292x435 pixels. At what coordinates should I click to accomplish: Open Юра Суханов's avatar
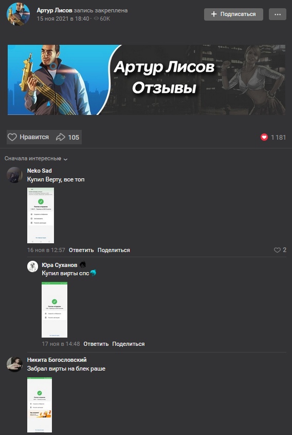tap(33, 266)
